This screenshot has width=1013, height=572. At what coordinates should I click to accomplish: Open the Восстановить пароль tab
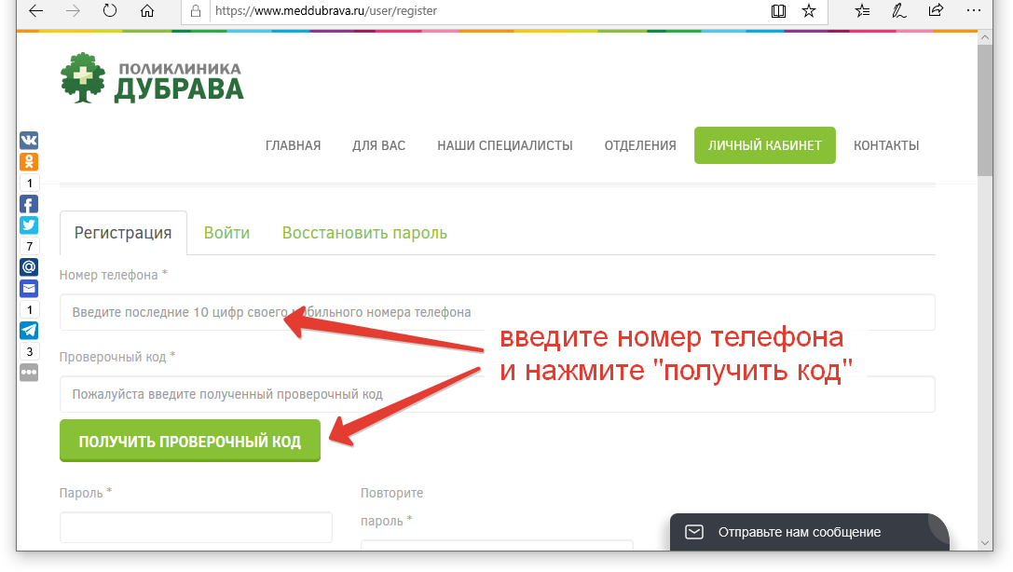[364, 233]
